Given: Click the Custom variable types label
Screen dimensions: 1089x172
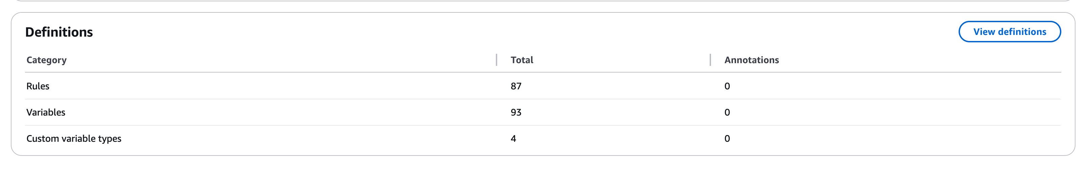Looking at the screenshot, I should click(x=74, y=139).
